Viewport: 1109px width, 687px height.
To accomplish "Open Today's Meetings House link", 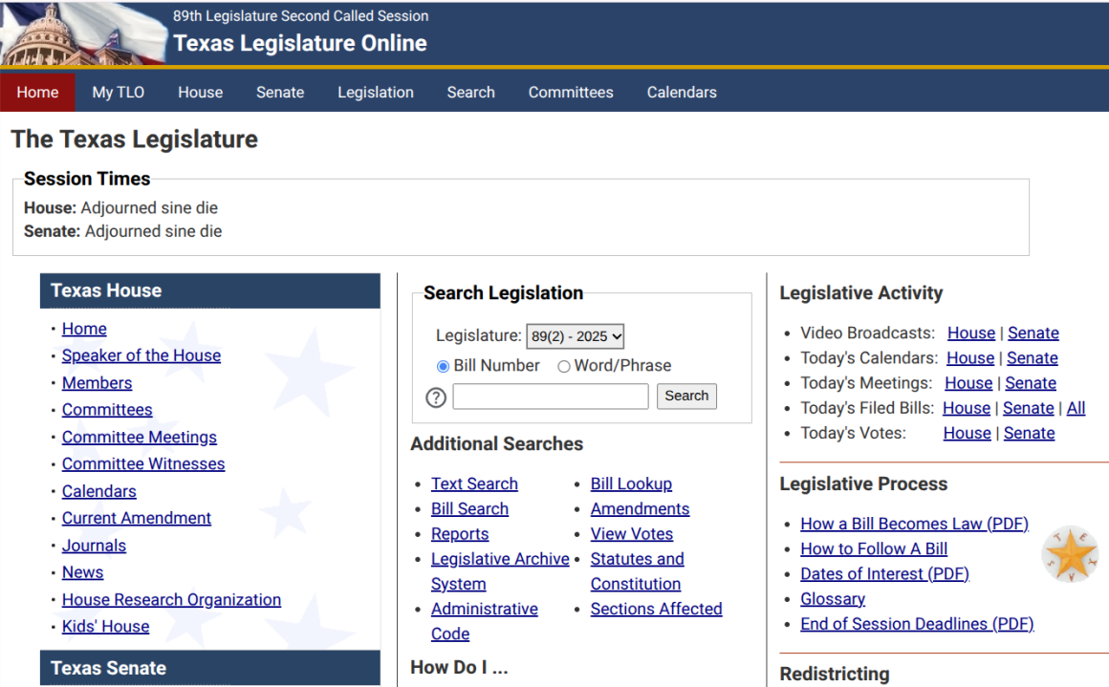I will 969,383.
